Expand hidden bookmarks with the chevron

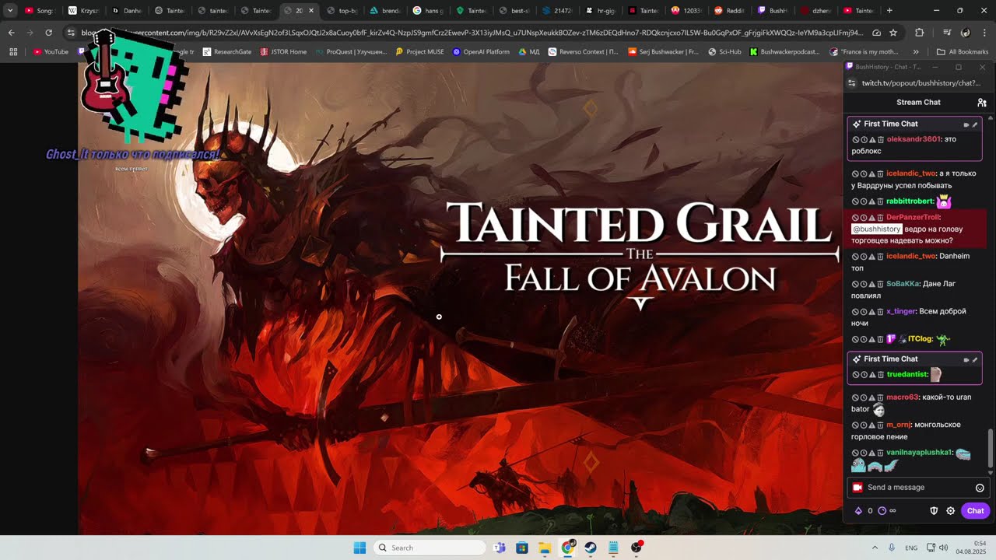pos(915,52)
